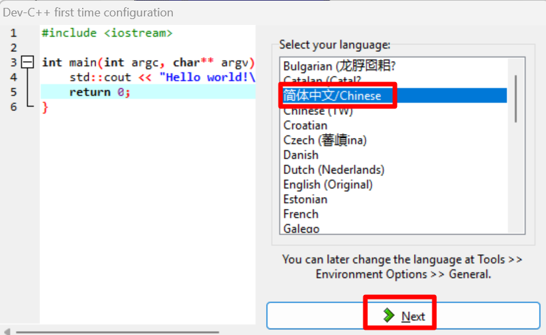Select the Czech language entry
This screenshot has height=335, width=546.
[x=393, y=140]
